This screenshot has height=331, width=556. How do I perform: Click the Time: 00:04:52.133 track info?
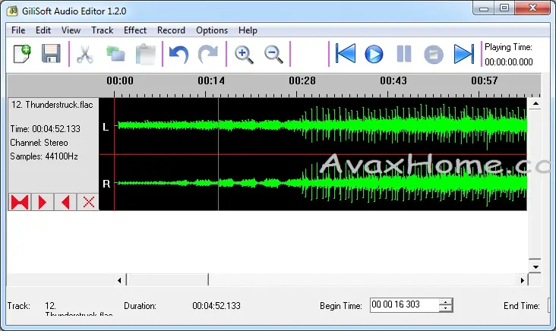(x=45, y=129)
